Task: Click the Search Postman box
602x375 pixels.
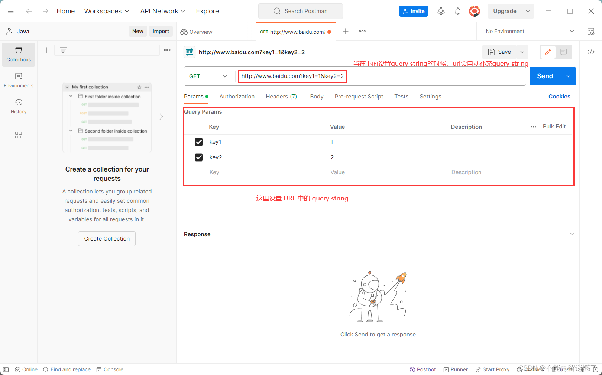Action: tap(301, 11)
